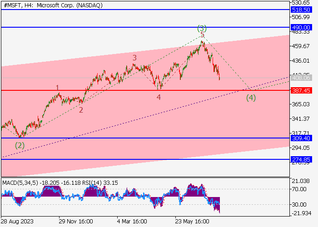Select the green wave label (4)
318x227 pixels.
coord(251,98)
